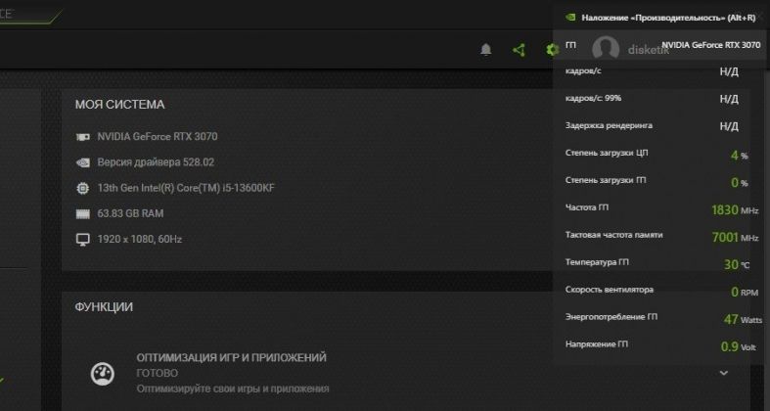
Task: Click the 4 % CPU utilization value
Action: [739, 156]
